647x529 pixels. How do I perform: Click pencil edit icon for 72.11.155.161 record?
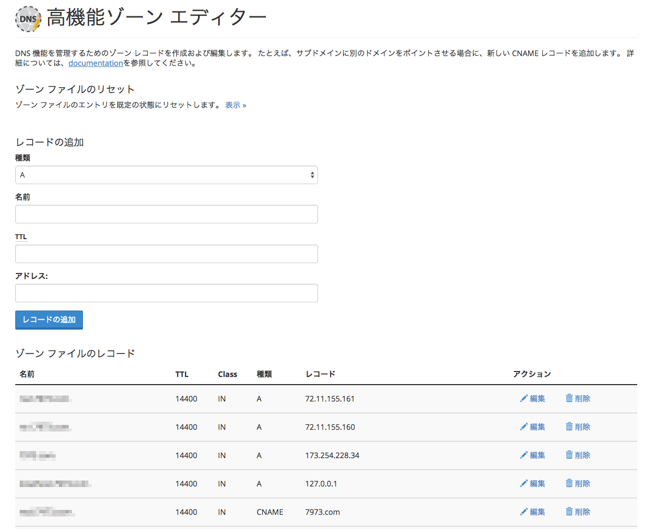[x=524, y=399]
